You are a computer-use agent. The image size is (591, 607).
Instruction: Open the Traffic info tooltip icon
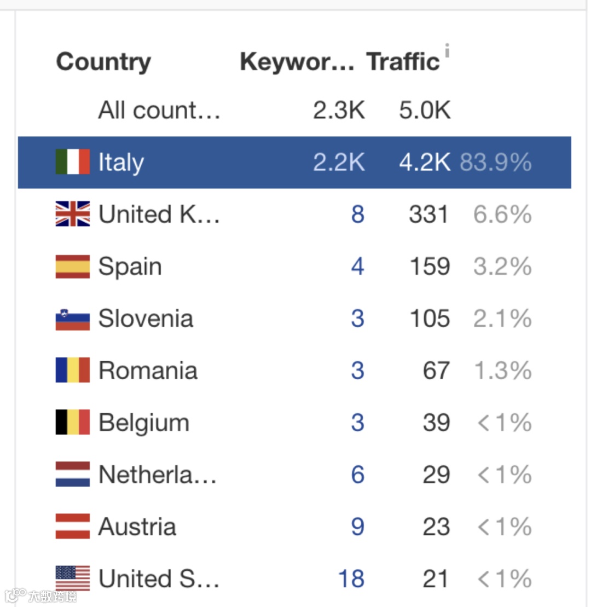click(447, 50)
